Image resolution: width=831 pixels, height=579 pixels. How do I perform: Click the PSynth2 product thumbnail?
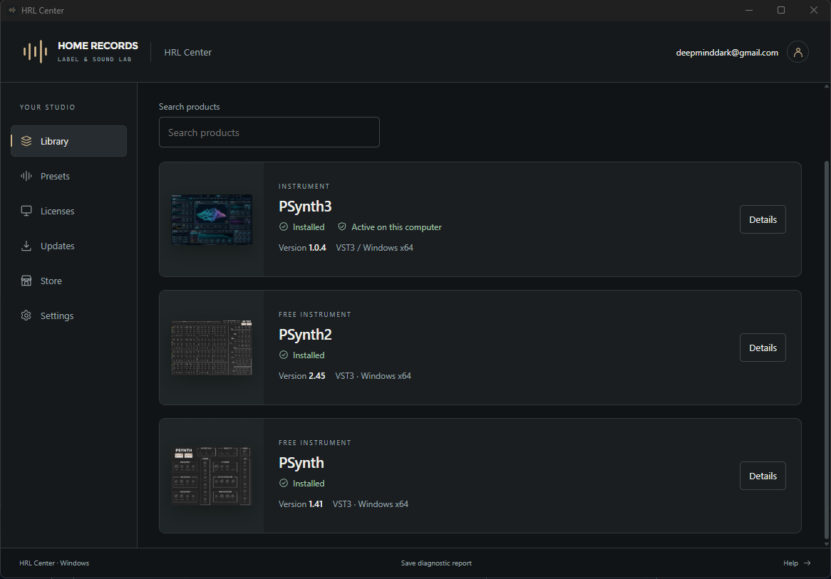pos(212,348)
